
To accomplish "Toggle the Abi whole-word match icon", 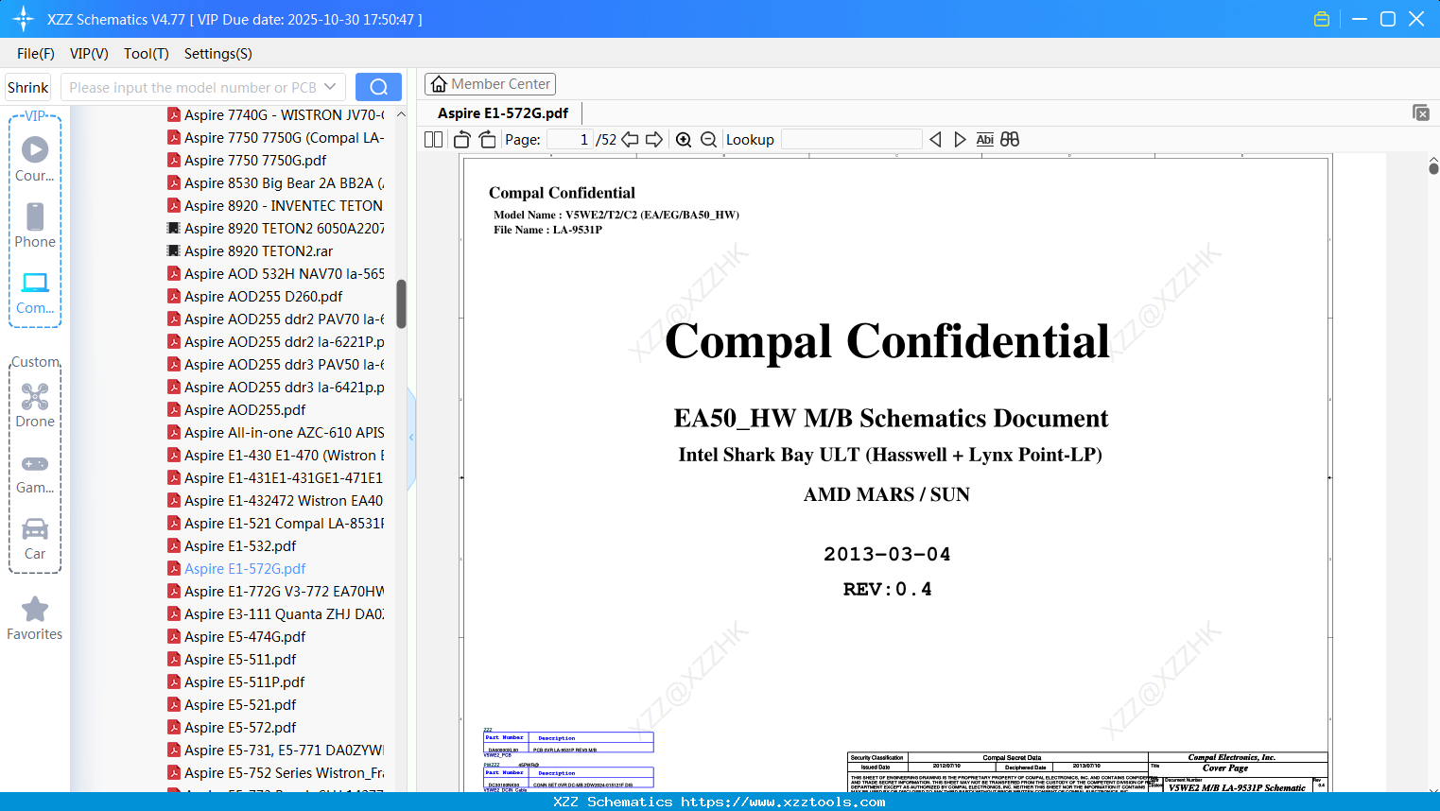I will click(x=985, y=140).
